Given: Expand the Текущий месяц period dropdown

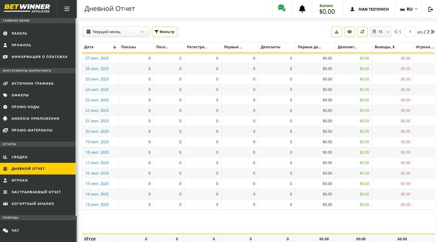Looking at the screenshot, I should click(115, 32).
